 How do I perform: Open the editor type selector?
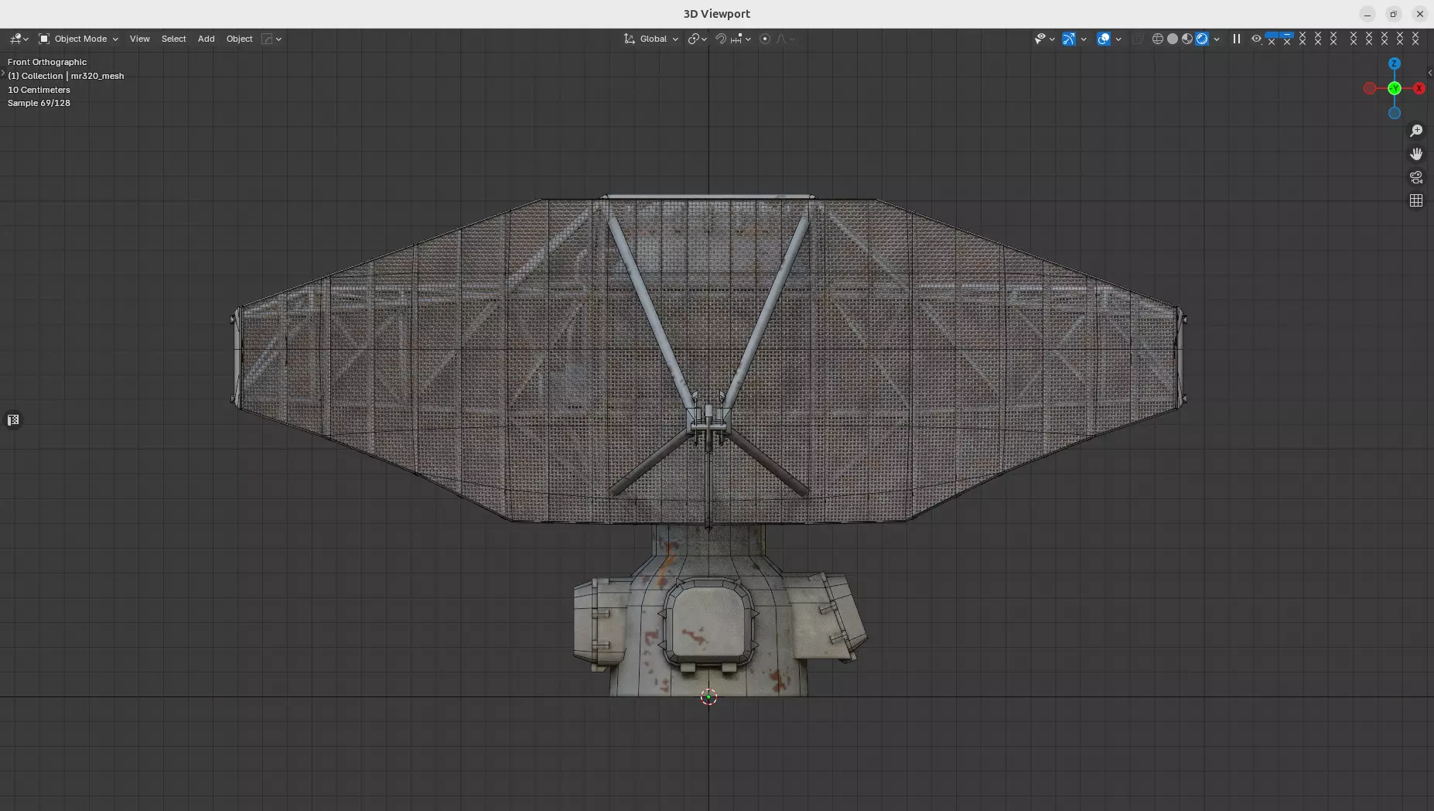19,39
